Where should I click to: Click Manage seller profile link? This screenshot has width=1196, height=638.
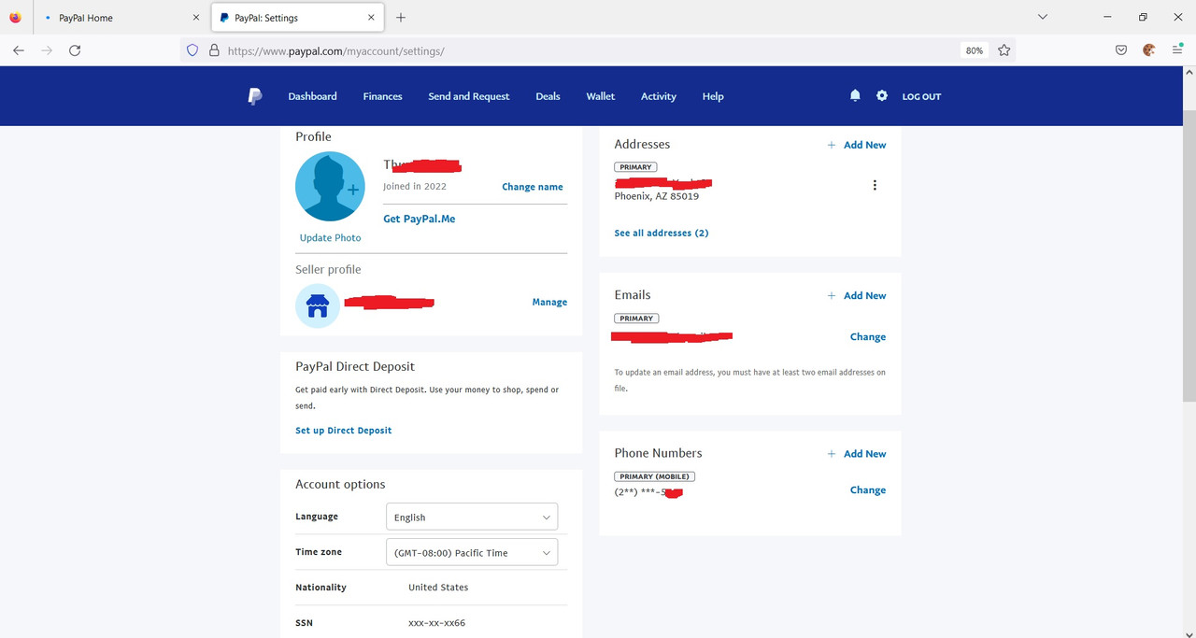click(549, 302)
